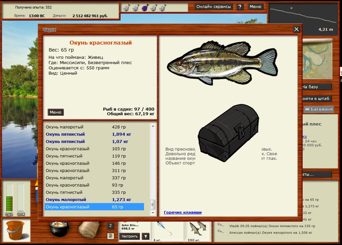Screen dimensions: 342x245
Task: Open the Горячие клавиши link
Action: click(183, 212)
